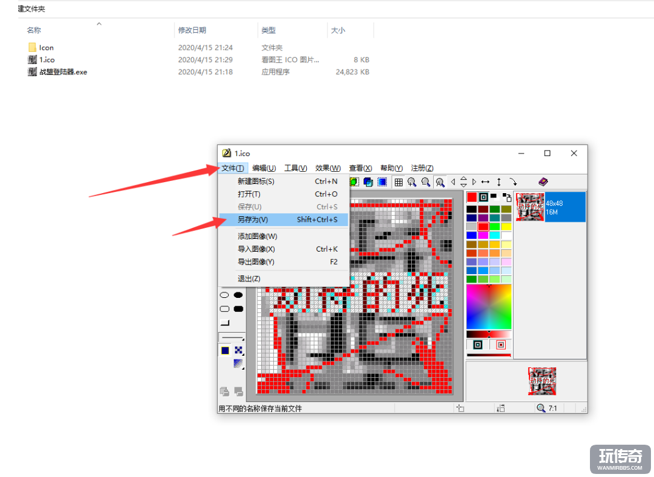The height and width of the screenshot is (477, 654).
Task: Choose 导出图像(Y) menu entry
Action: [x=284, y=261]
